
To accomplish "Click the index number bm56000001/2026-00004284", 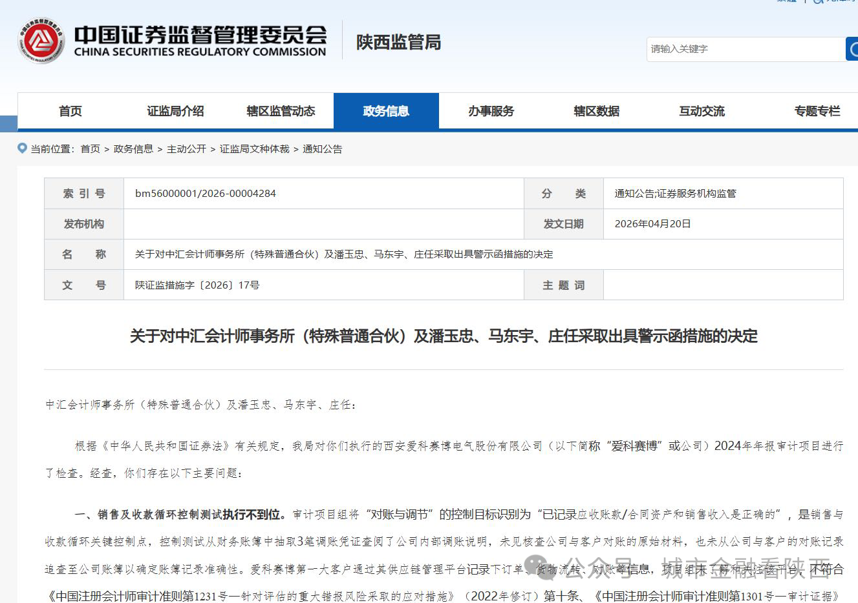I will (206, 194).
